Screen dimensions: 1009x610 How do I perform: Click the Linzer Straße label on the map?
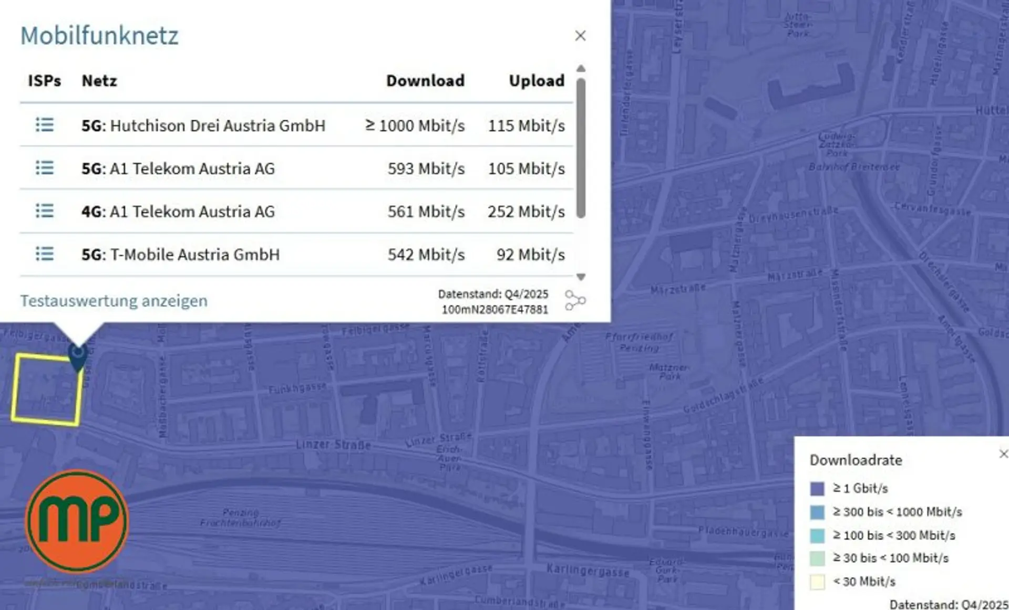coord(333,445)
